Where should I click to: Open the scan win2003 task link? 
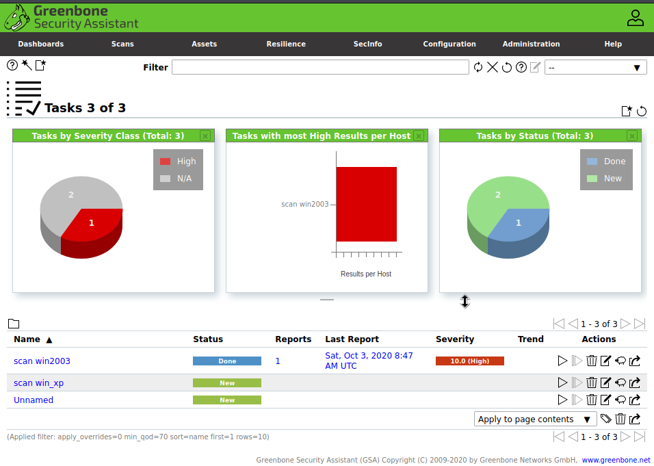42,361
